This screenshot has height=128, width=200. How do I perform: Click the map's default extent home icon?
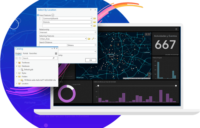click(x=146, y=34)
